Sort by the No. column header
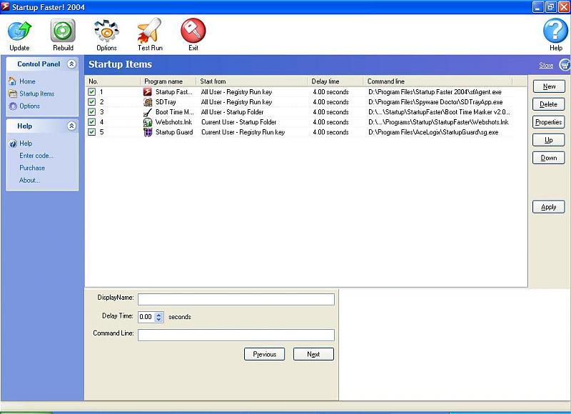The height and width of the screenshot is (414, 571). tap(113, 81)
